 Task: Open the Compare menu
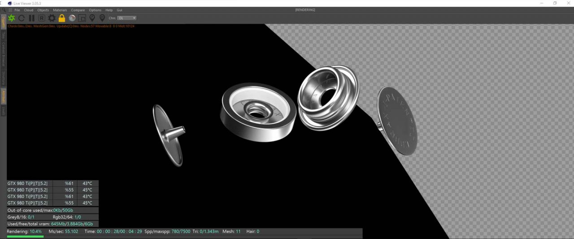(x=78, y=10)
